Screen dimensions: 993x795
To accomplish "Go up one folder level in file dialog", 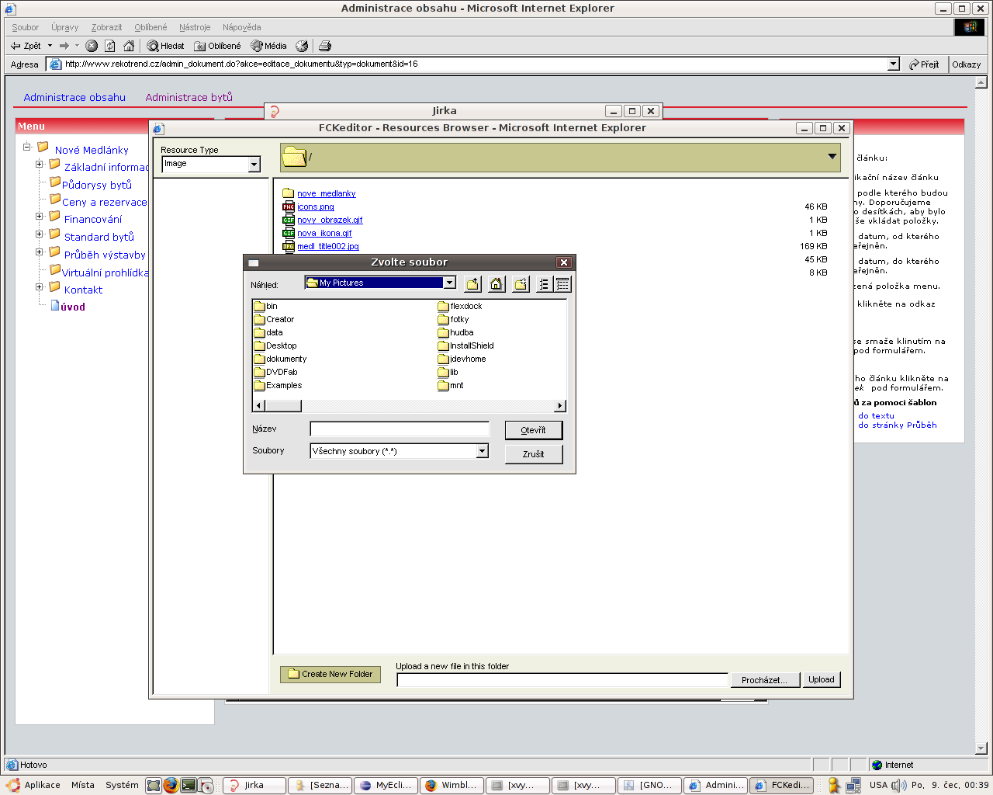I will tap(472, 284).
